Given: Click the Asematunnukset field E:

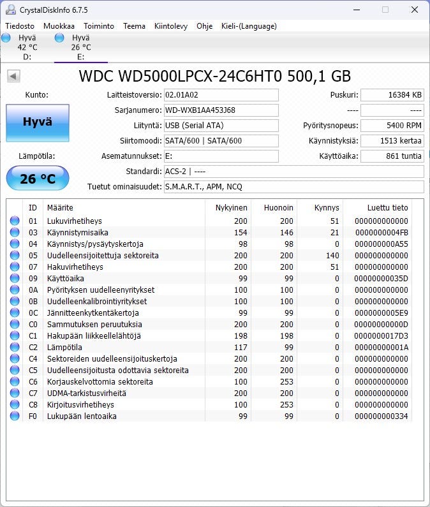Looking at the screenshot, I should click(x=221, y=156).
